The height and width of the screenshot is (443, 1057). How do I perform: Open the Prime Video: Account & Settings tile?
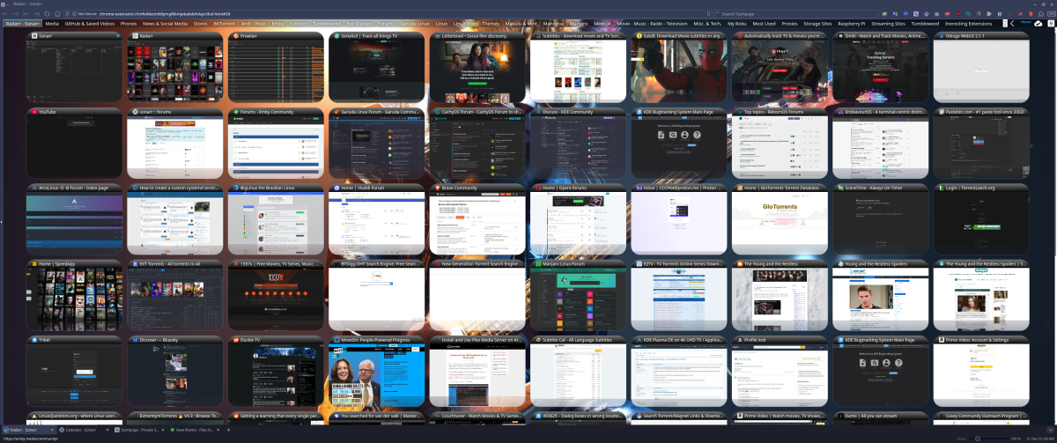(x=981, y=370)
